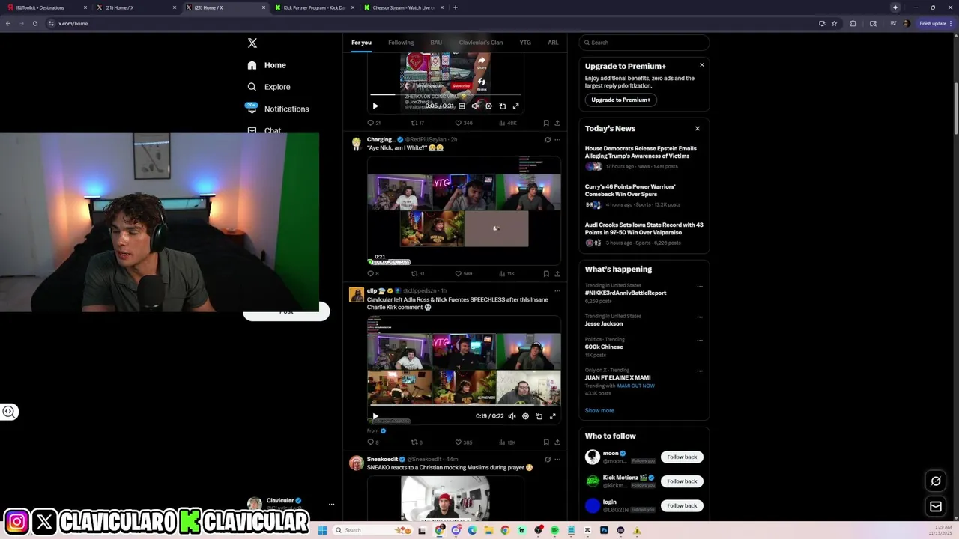The height and width of the screenshot is (539, 959).
Task: Like the "Aye Nick" post with 569 likes
Action: tap(464, 274)
